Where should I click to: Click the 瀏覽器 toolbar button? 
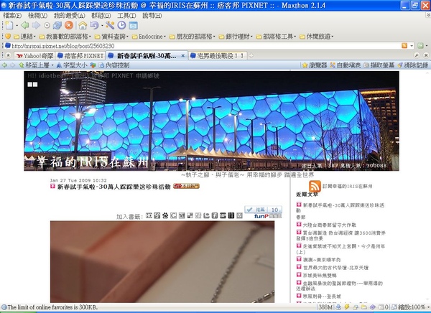pos(315,65)
